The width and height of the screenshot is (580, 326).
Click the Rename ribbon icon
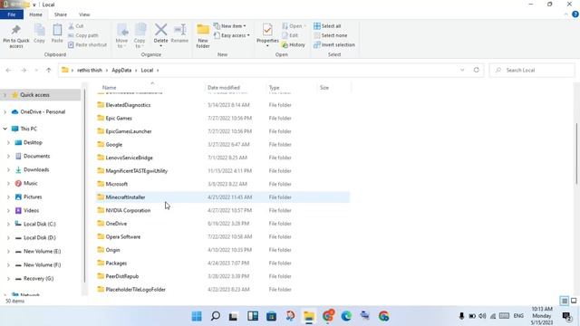click(179, 30)
